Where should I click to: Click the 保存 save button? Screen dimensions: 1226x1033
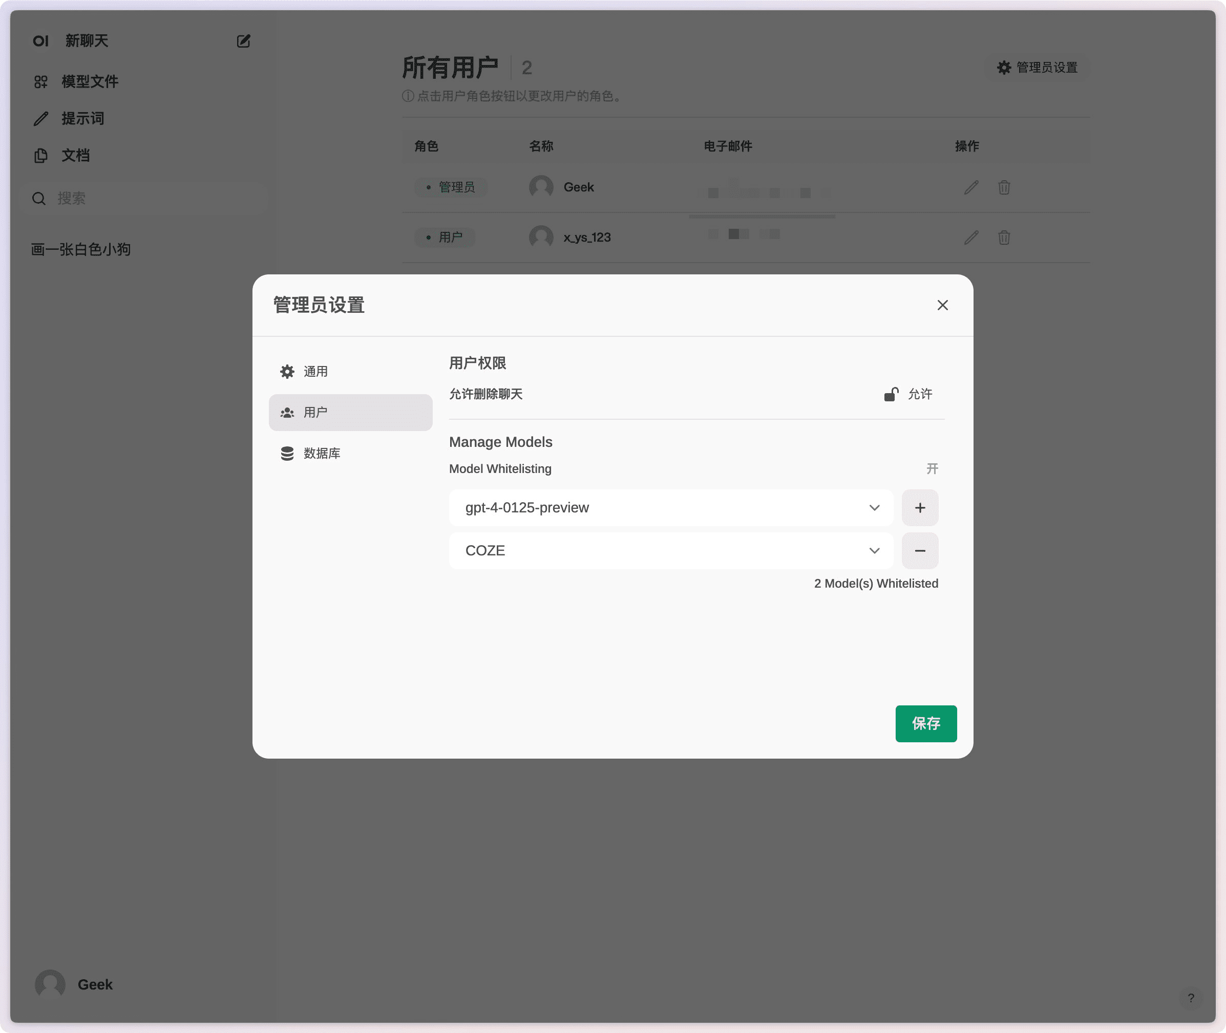click(925, 723)
